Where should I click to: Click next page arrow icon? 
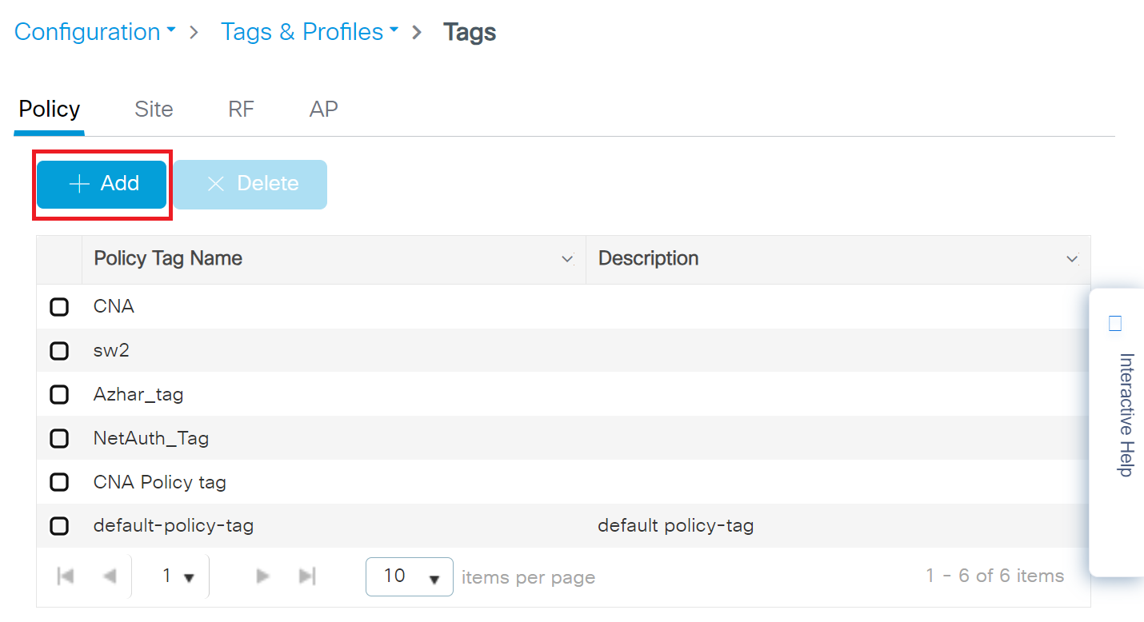pyautogui.click(x=262, y=576)
